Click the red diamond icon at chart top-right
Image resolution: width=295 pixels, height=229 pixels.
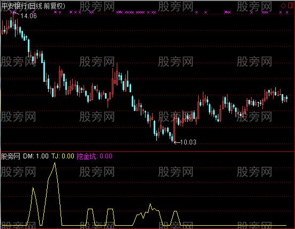pyautogui.click(x=283, y=5)
